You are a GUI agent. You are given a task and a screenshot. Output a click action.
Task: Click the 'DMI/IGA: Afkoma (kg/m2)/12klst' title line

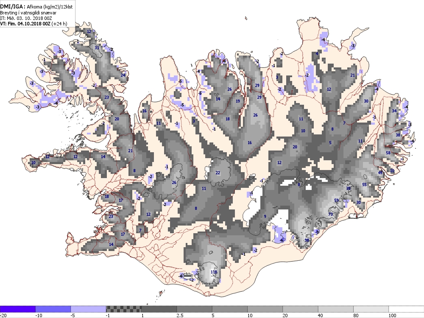[36, 7]
